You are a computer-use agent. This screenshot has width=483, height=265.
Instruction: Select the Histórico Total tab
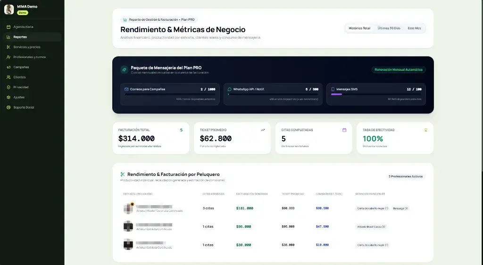[x=359, y=28]
